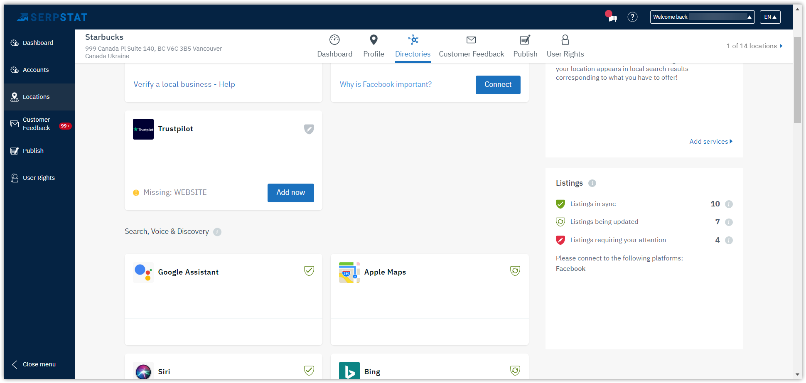Click the page vertical scrollbar thumb
This screenshot has height=383, width=806.
click(x=797, y=80)
